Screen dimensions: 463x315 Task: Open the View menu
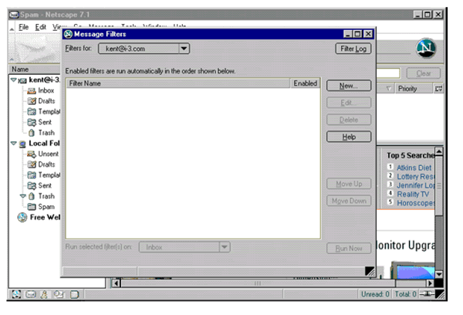57,27
